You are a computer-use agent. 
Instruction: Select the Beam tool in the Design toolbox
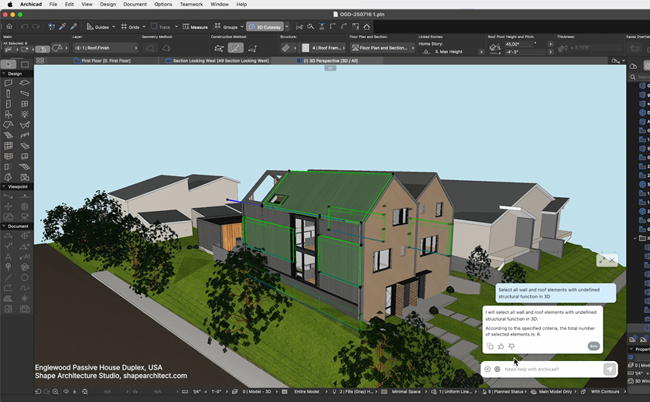click(25, 94)
